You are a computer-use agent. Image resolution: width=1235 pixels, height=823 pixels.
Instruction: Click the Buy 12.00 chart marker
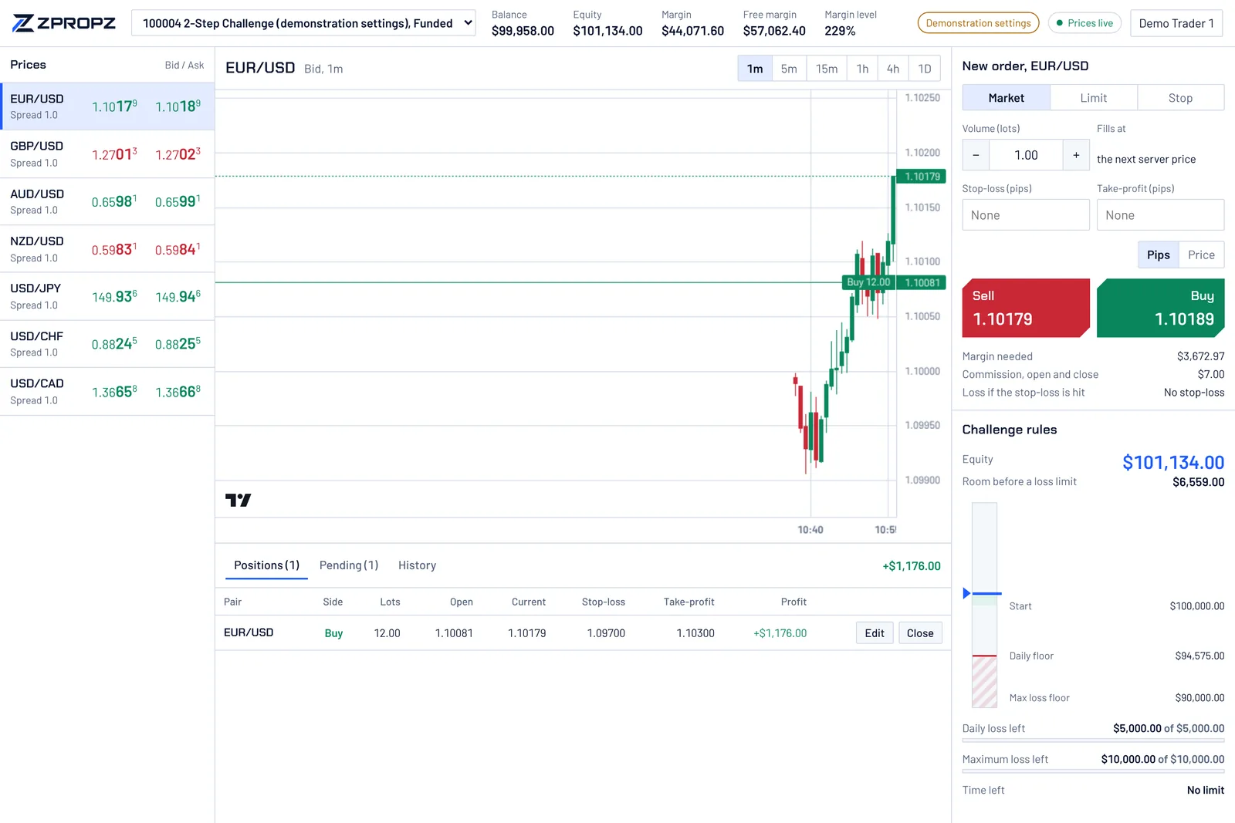868,282
